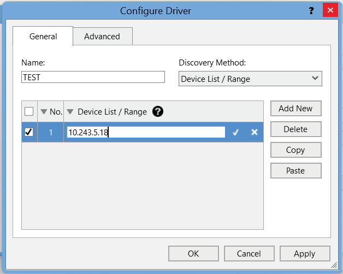The width and height of the screenshot is (343, 274).
Task: Click the Paste button
Action: tap(295, 170)
